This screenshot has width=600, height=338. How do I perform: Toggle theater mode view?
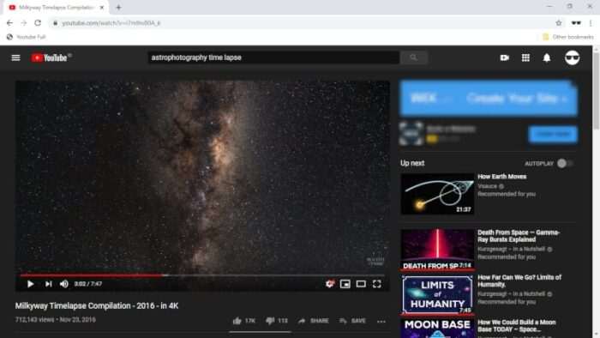click(361, 284)
